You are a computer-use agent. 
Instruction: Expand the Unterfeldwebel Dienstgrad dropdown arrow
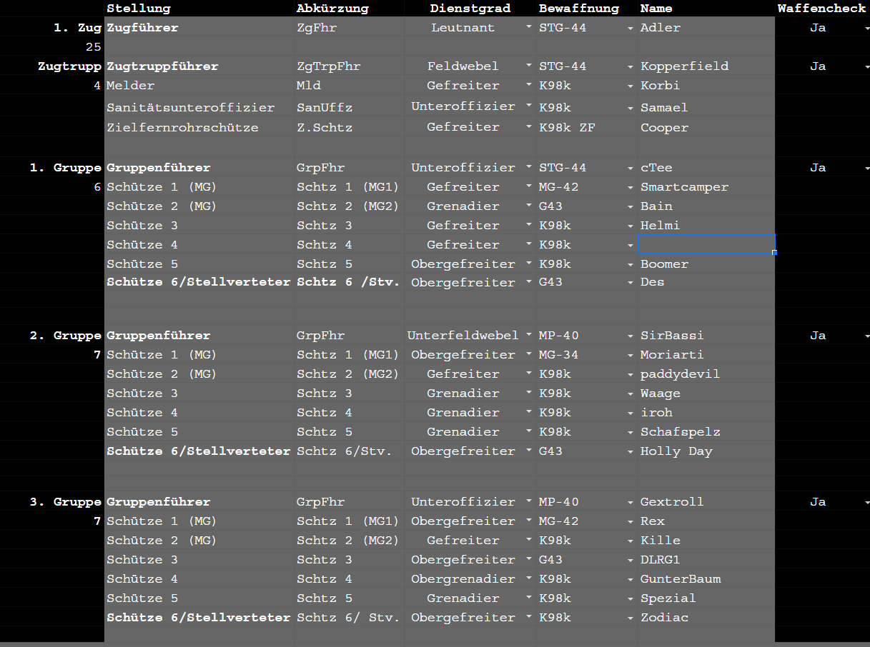click(x=528, y=335)
